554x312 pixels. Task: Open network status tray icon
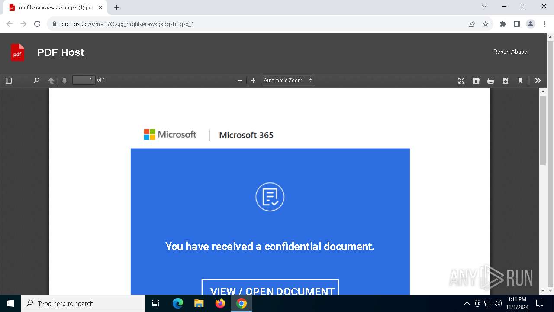tap(488, 303)
